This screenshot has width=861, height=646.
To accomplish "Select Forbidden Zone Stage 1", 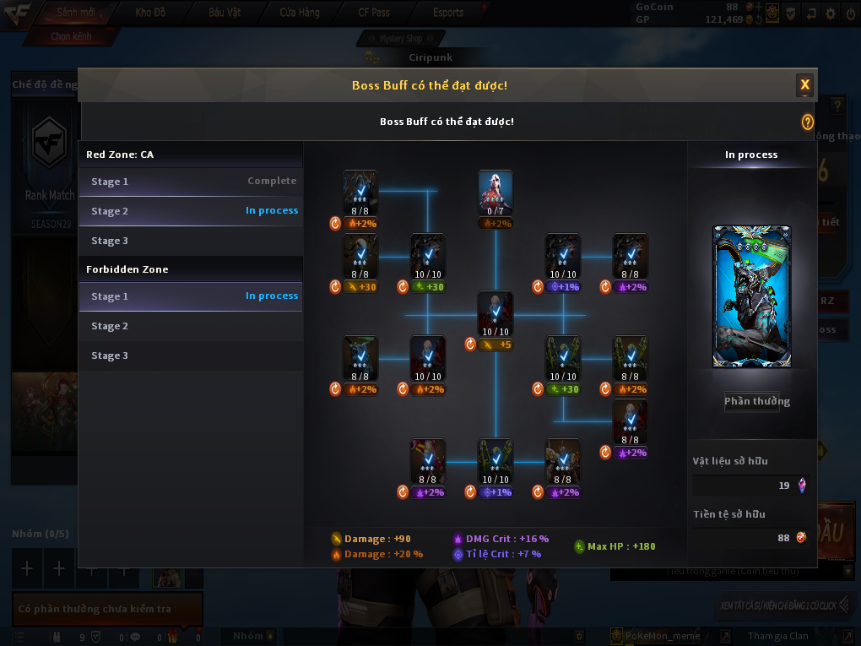I will pos(191,296).
